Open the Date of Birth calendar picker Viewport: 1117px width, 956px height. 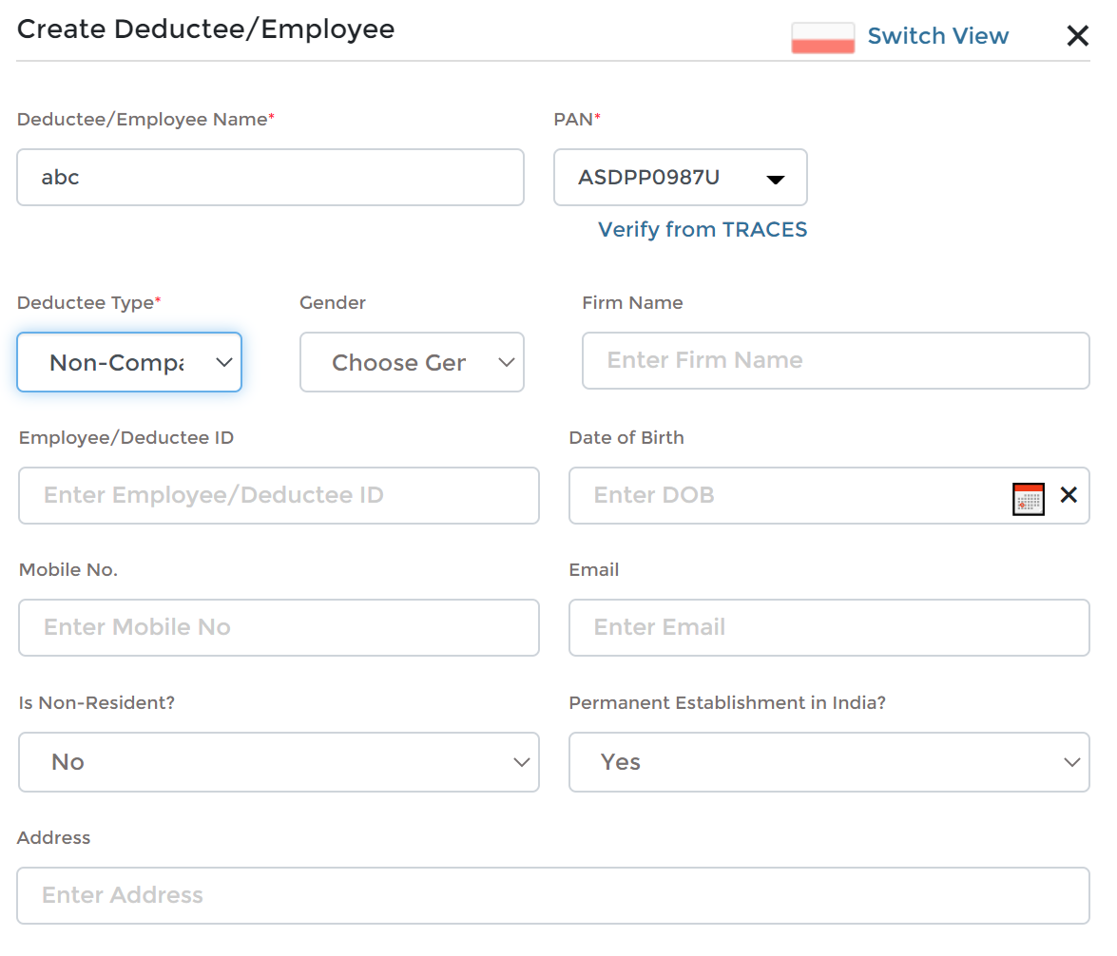point(1029,498)
